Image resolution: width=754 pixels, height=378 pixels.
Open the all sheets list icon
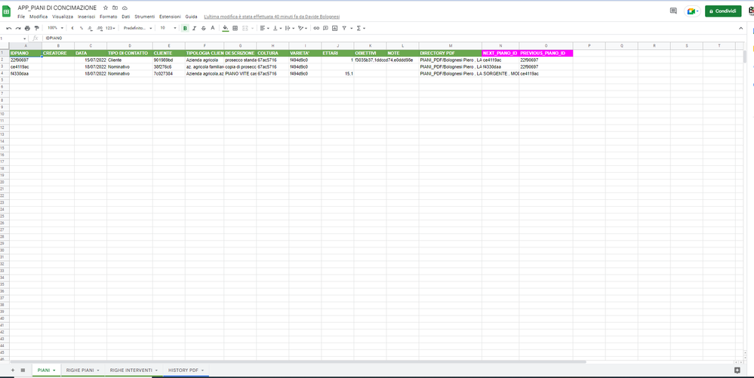pyautogui.click(x=23, y=370)
